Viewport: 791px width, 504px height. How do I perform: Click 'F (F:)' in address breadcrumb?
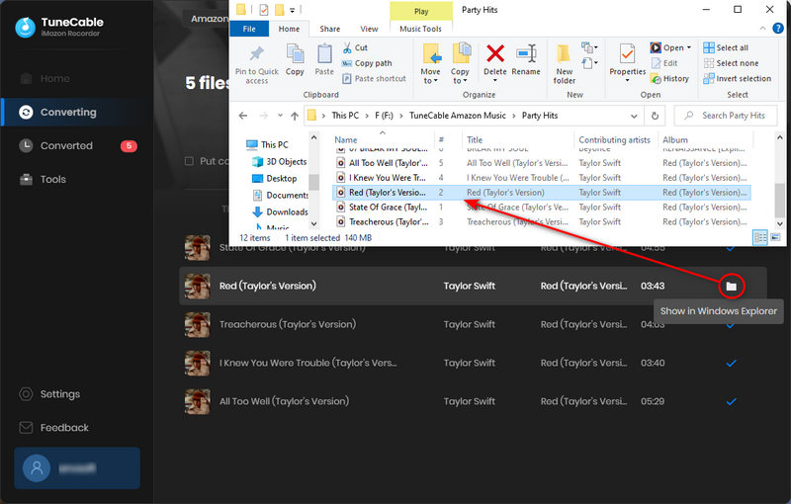pyautogui.click(x=384, y=116)
